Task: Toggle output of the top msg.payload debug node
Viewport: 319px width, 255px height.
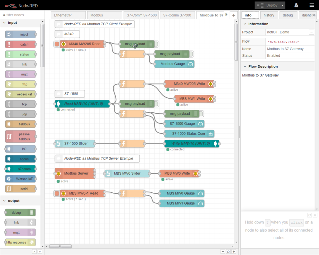Action: pos(157,44)
